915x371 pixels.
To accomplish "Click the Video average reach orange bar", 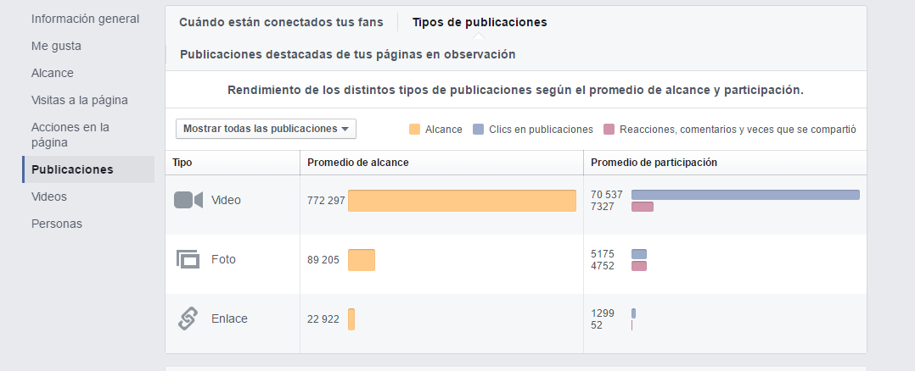I will click(x=462, y=201).
